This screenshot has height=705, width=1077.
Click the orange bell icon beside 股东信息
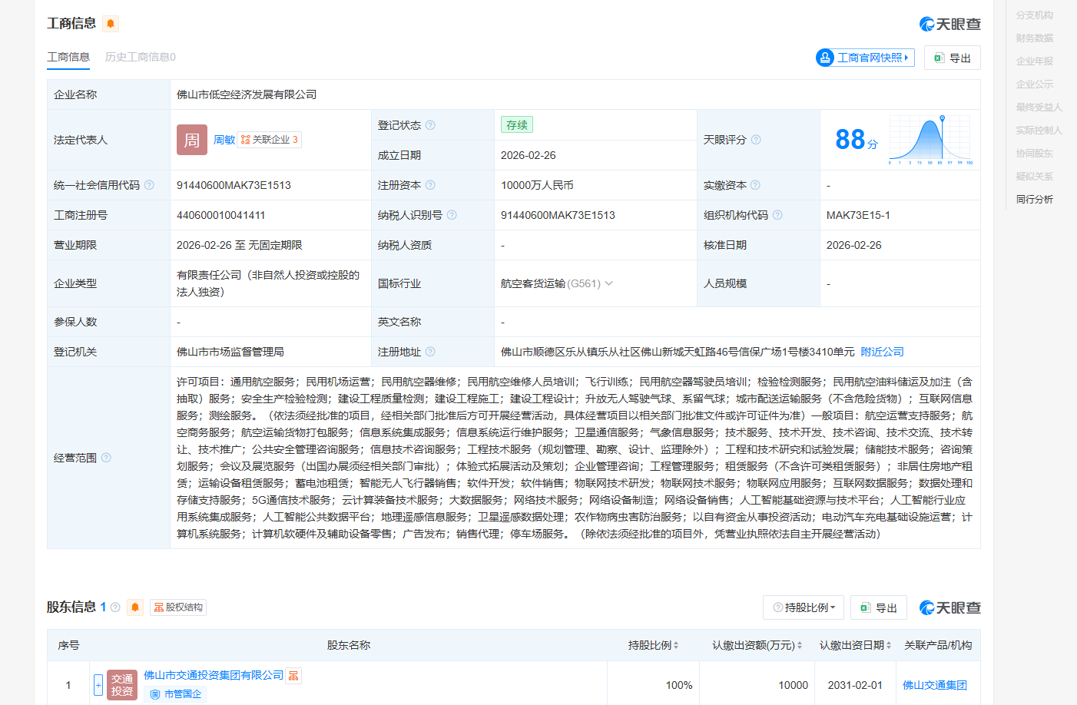point(135,607)
